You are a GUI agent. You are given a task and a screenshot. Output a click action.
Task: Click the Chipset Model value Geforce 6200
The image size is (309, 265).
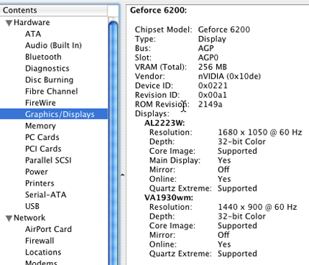[x=224, y=29]
